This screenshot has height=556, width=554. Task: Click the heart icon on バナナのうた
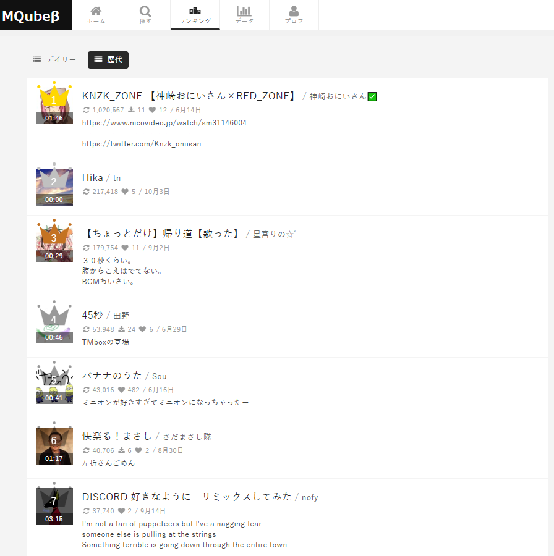[x=121, y=390]
